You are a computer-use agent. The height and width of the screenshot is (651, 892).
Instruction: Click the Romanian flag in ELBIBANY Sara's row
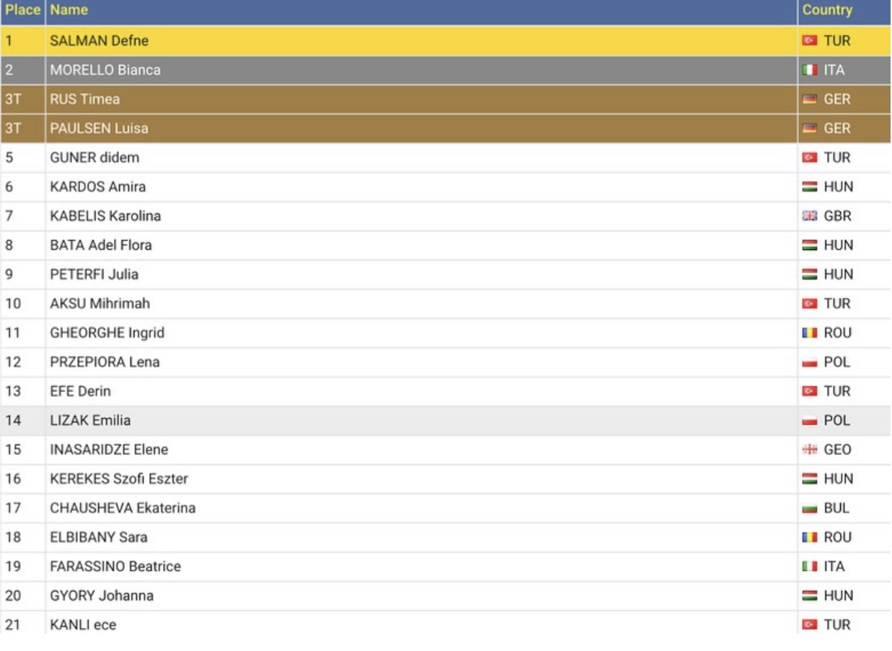[x=810, y=538]
